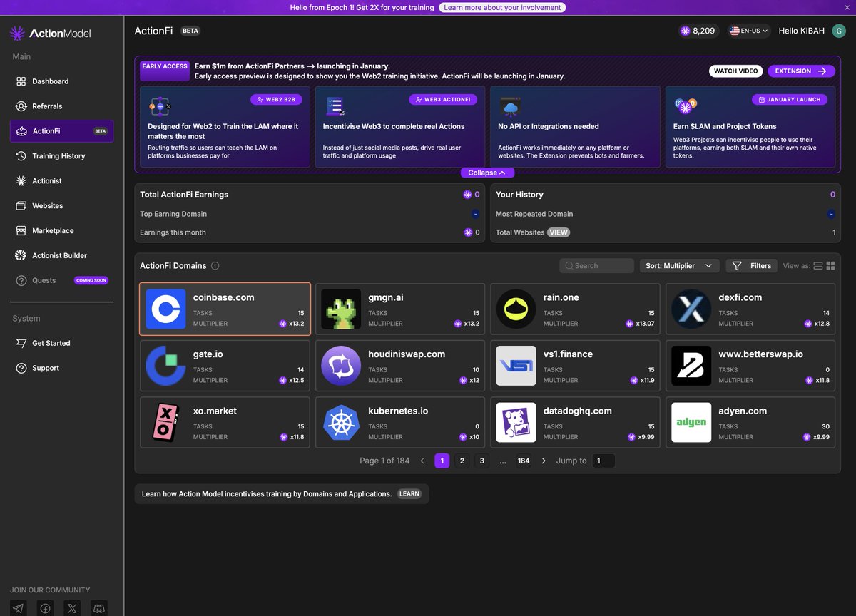Click the WEB3 ACTIONFI tag
This screenshot has height=616, width=856.
pos(444,100)
